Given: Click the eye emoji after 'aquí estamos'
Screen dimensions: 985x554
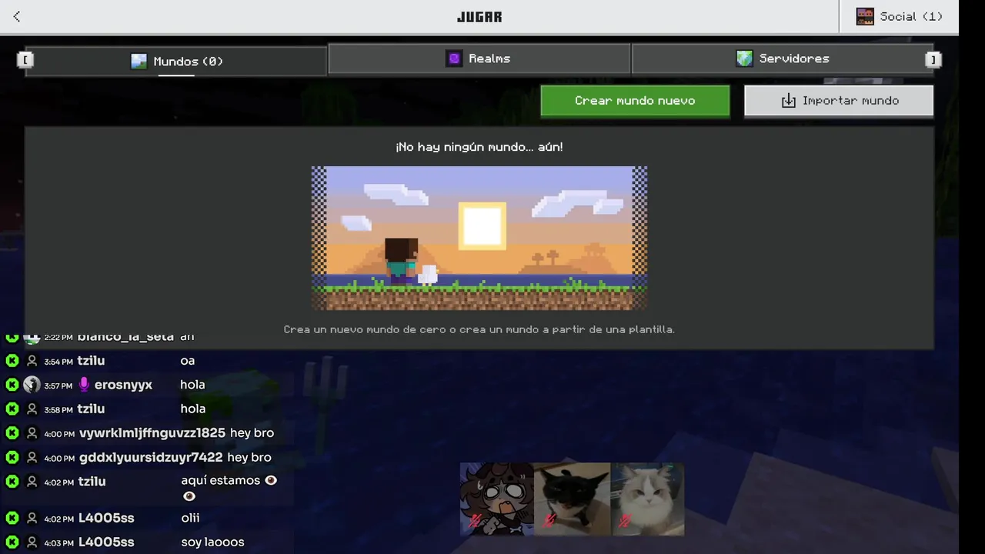Looking at the screenshot, I should tap(270, 480).
